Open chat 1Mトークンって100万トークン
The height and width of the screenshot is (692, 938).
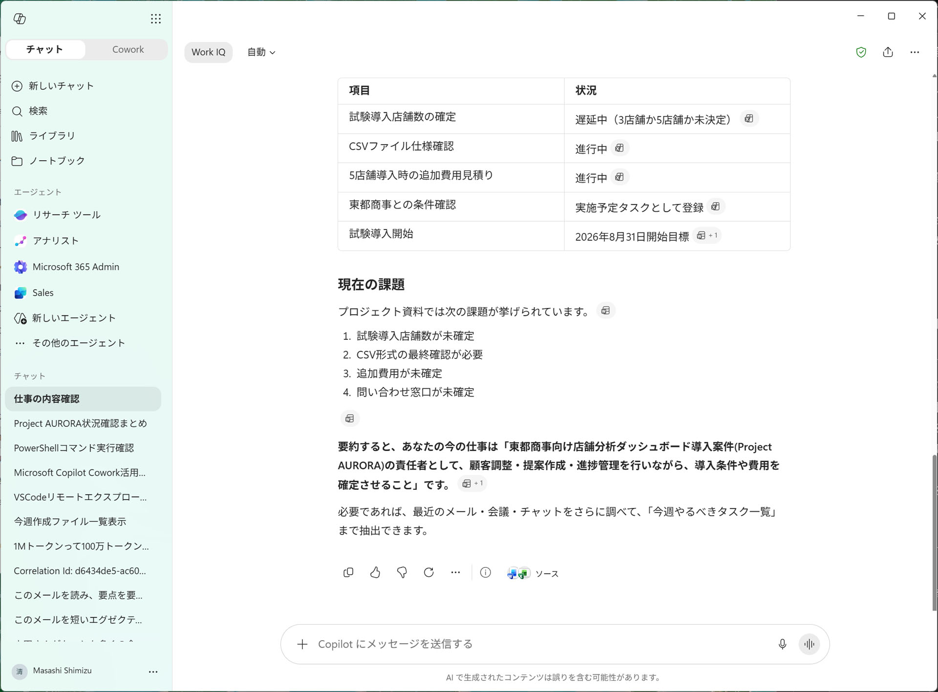click(x=82, y=546)
